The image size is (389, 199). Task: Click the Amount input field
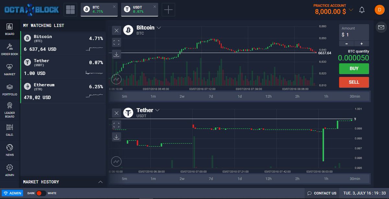click(354, 32)
